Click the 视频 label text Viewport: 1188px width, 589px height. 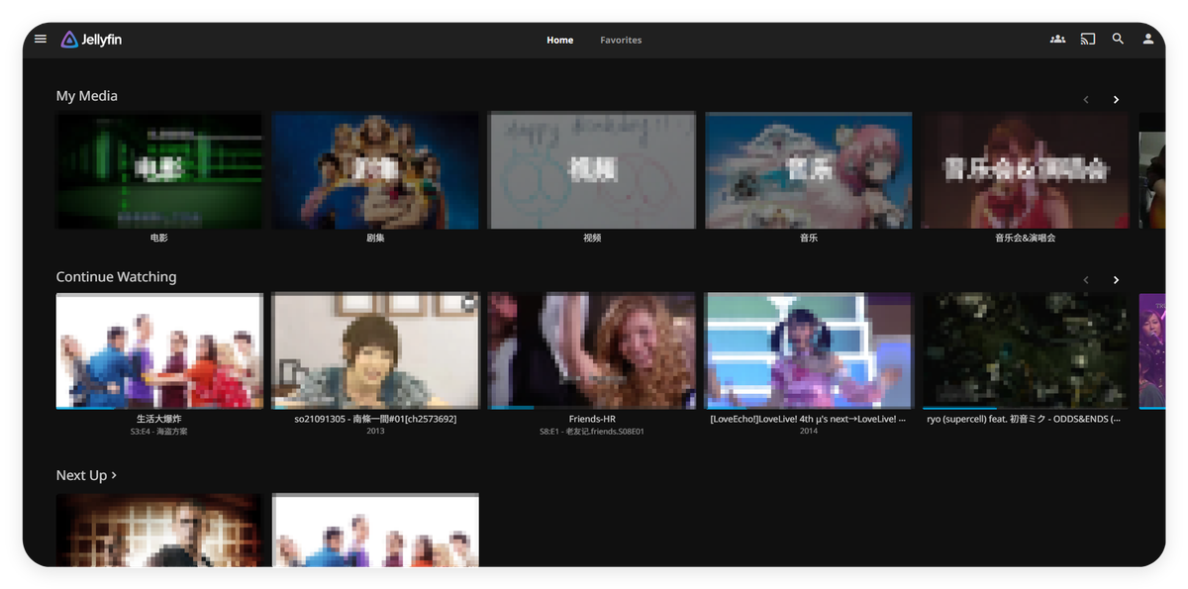[592, 239]
